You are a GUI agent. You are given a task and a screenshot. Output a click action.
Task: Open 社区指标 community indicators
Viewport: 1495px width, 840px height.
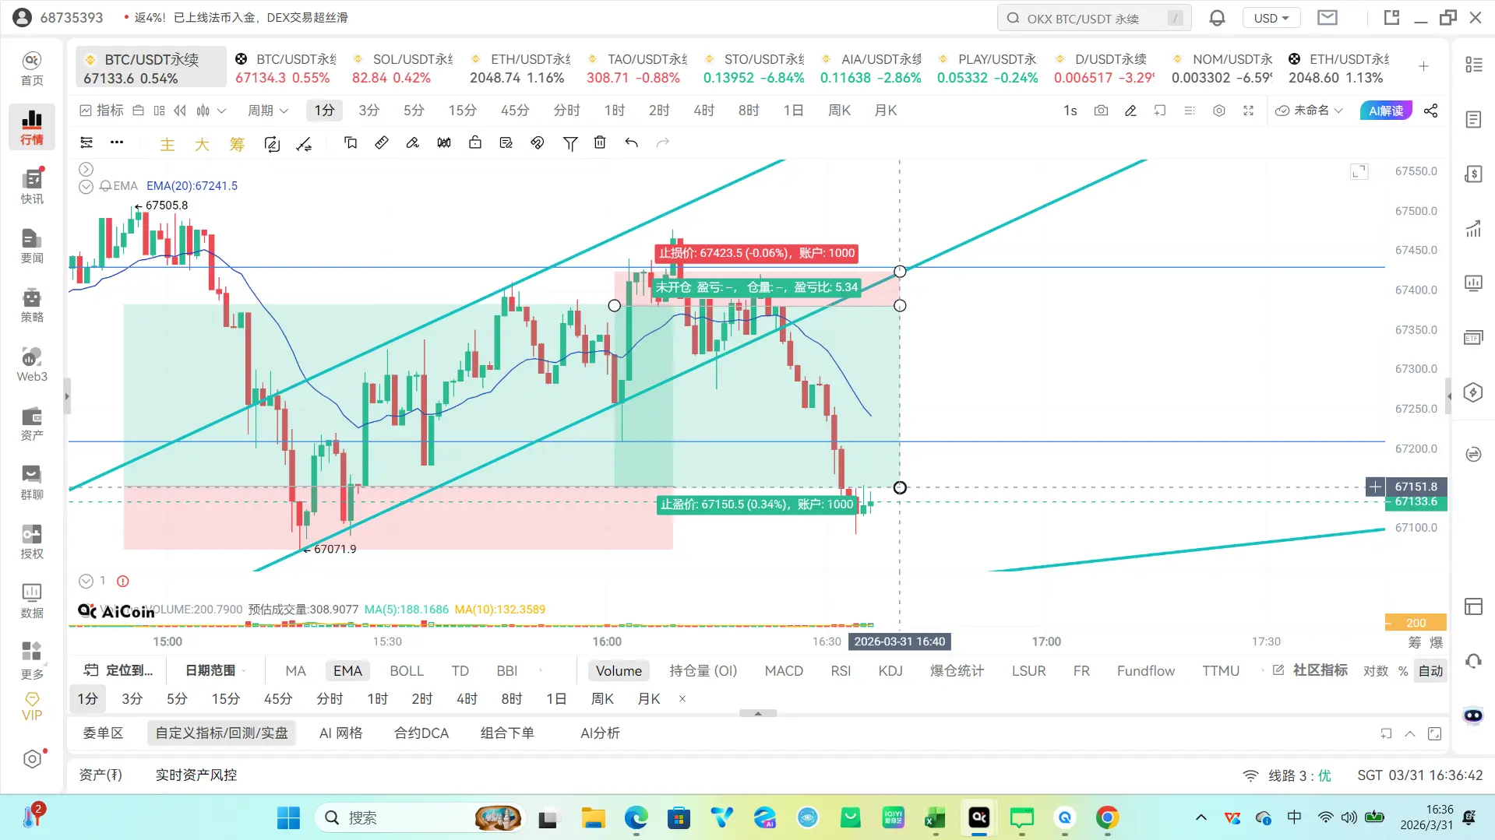point(1310,670)
